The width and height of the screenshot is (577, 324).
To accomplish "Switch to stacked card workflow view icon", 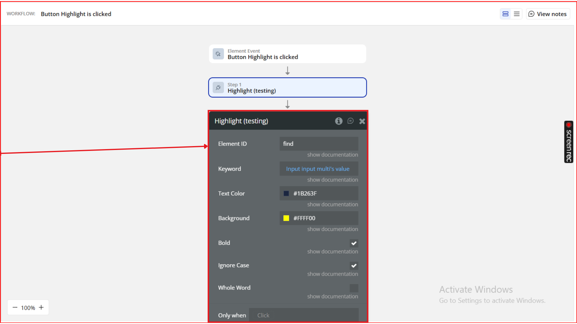I will pos(505,14).
